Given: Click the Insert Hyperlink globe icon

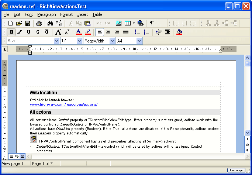Looking at the screenshot, I should point(140,23).
